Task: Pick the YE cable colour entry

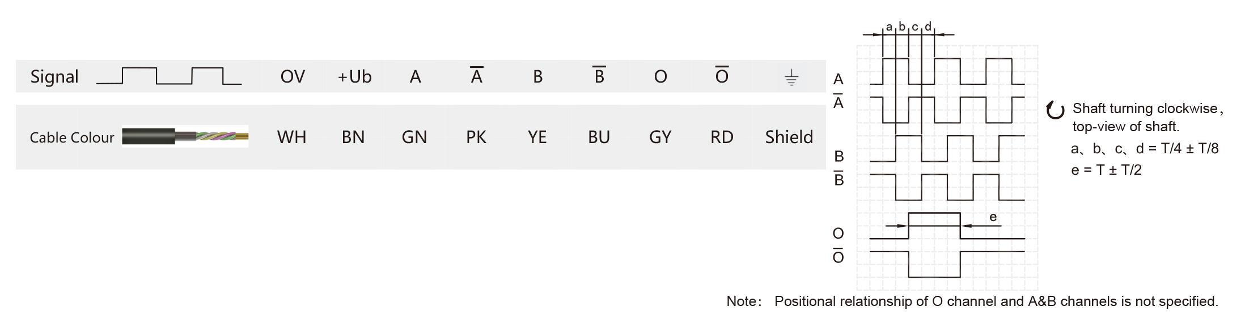Action: [x=537, y=137]
